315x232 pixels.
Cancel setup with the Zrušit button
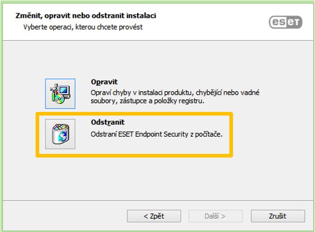pos(278,216)
